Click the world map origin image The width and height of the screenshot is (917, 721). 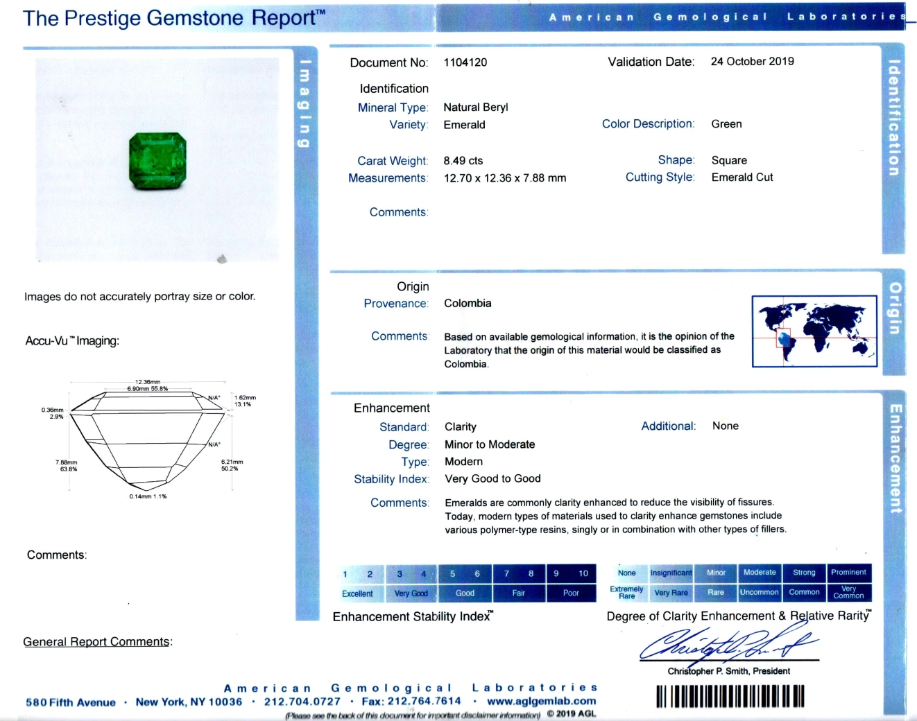click(814, 331)
